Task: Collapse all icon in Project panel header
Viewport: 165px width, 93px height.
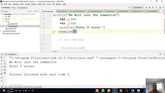Action: (31, 11)
